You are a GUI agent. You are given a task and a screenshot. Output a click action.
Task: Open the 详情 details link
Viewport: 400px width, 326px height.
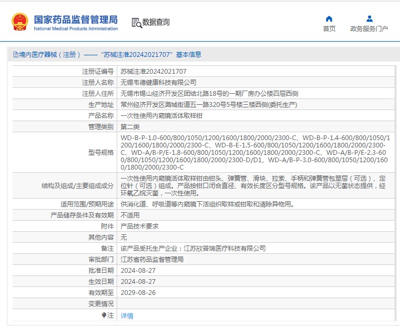coord(127,316)
